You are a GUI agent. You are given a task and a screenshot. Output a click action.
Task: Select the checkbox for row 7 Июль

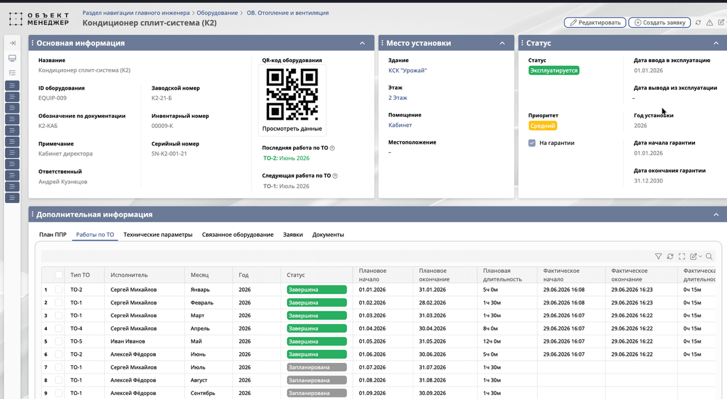point(59,367)
